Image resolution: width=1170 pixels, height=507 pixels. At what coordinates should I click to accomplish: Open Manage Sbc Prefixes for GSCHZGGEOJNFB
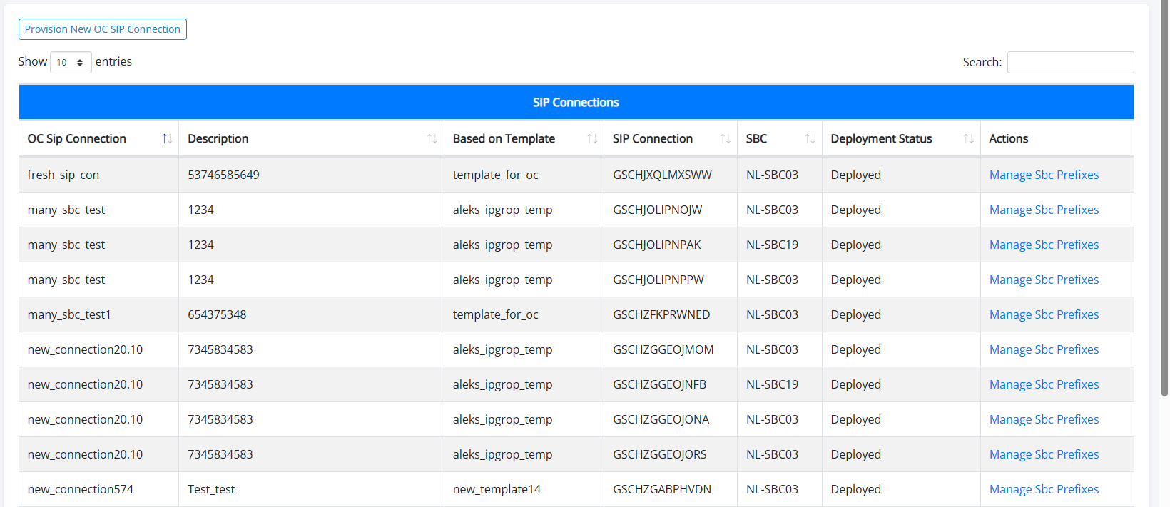(x=1044, y=385)
